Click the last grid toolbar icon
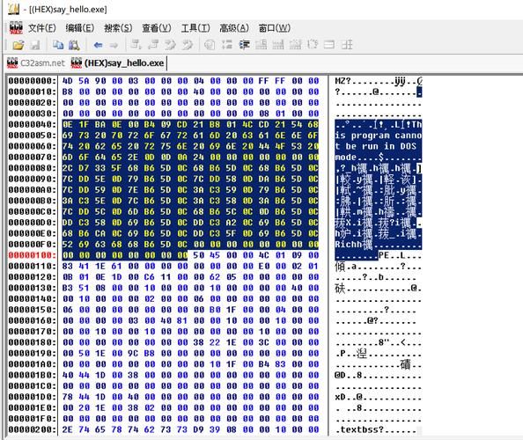This screenshot has height=440, width=523. (x=347, y=45)
